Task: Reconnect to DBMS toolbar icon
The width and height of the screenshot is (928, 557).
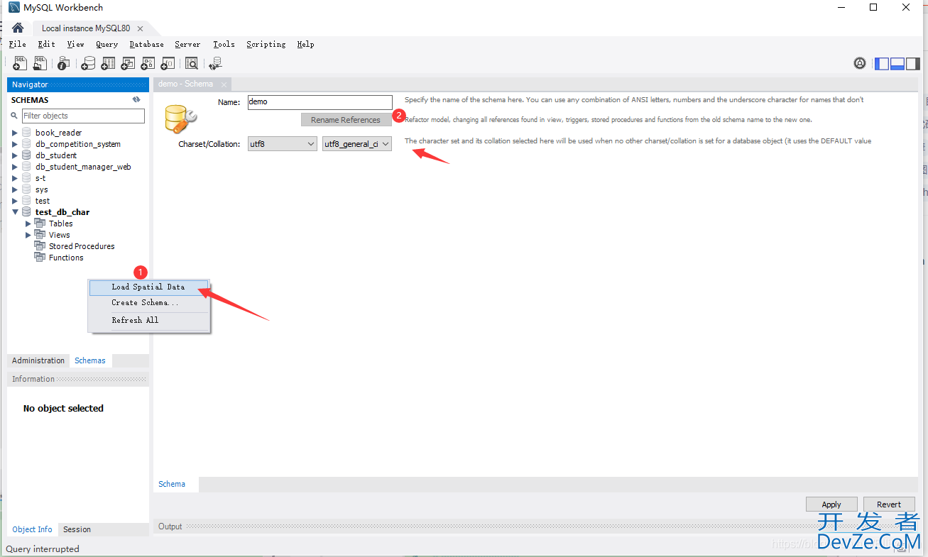Action: pos(215,63)
